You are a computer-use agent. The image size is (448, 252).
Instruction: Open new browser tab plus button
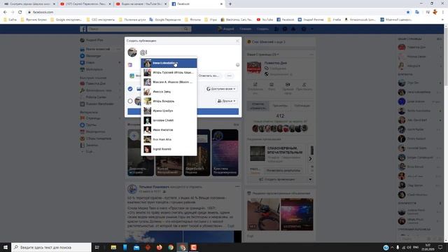pyautogui.click(x=230, y=4)
